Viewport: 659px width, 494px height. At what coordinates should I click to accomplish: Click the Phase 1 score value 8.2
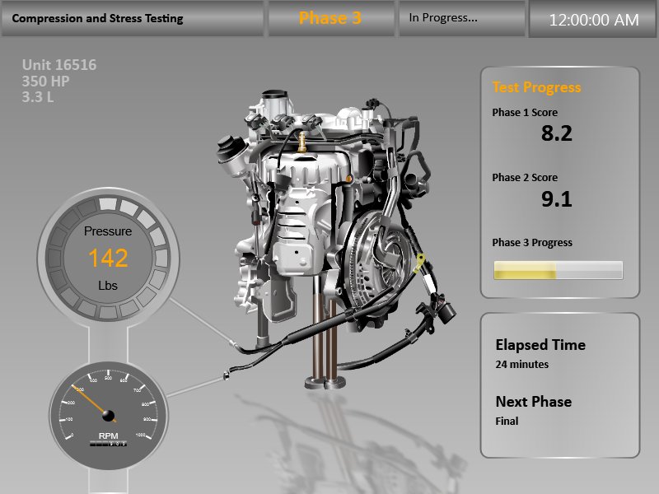coord(557,133)
